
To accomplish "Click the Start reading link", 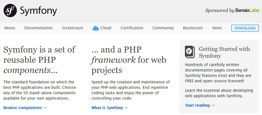I will (200, 105).
